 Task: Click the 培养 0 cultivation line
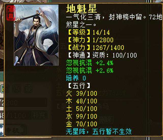click(76, 78)
